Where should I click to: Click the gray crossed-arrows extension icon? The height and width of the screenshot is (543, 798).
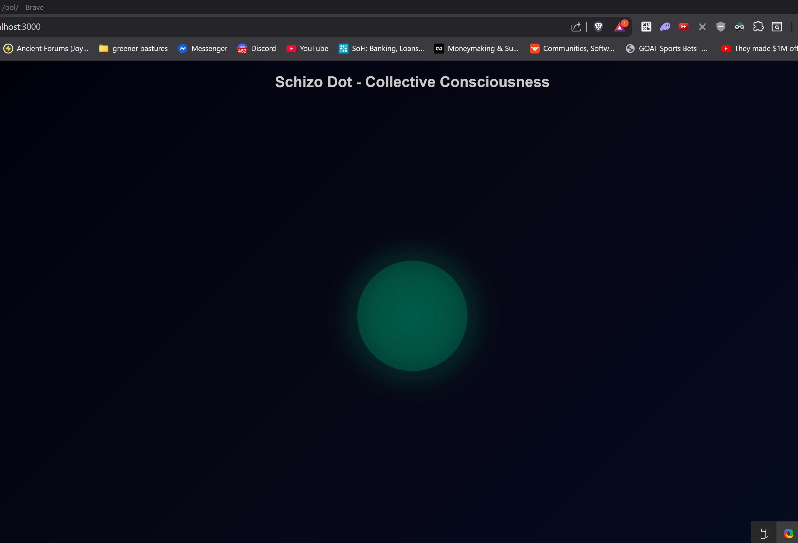[x=702, y=27]
